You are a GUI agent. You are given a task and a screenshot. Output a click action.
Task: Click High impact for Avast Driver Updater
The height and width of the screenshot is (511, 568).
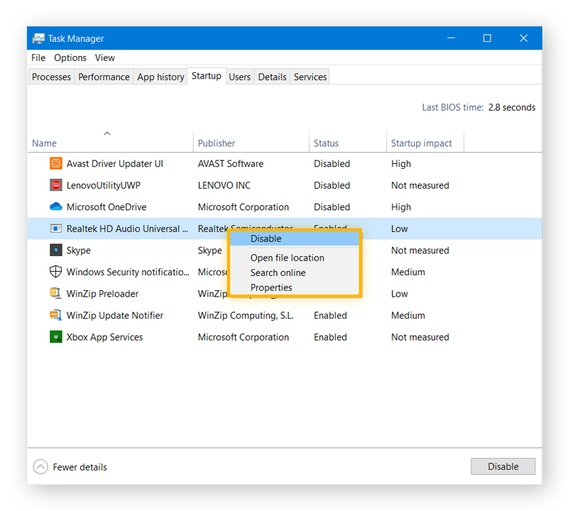(401, 164)
